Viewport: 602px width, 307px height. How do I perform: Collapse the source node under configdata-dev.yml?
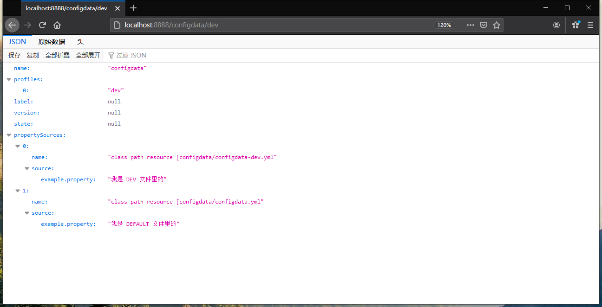pos(27,168)
